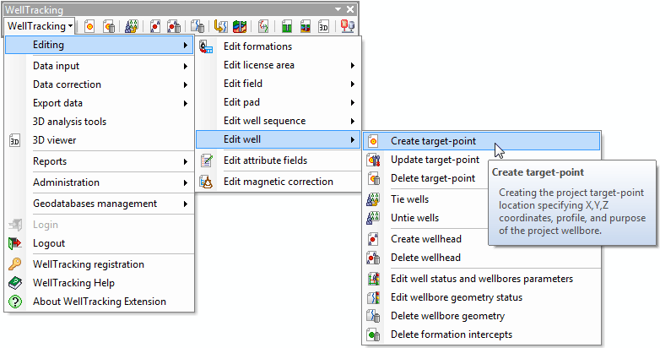The image size is (660, 348).
Task: Choose Delete wellhead in Edit well submenu
Action: 482,258
